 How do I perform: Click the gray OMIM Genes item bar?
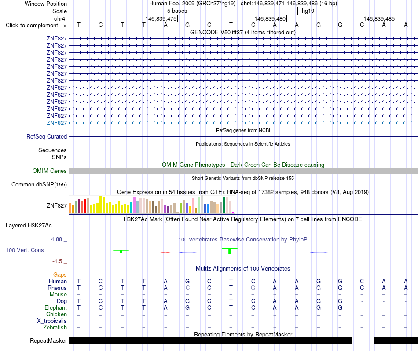coord(243,171)
